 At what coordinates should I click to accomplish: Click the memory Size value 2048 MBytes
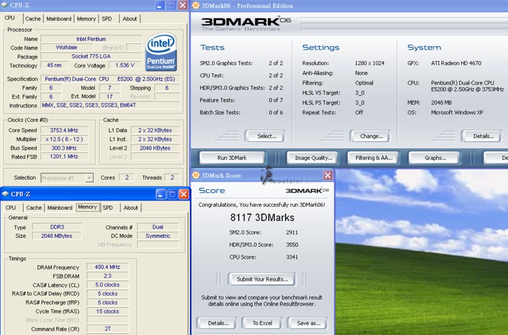pyautogui.click(x=57, y=236)
